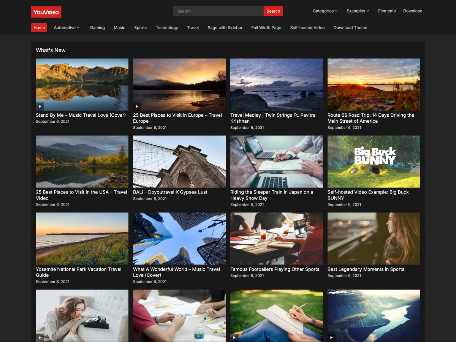Click play icon on notebook writing thumbnail
Viewport: 456px width, 342px height.
click(x=234, y=337)
